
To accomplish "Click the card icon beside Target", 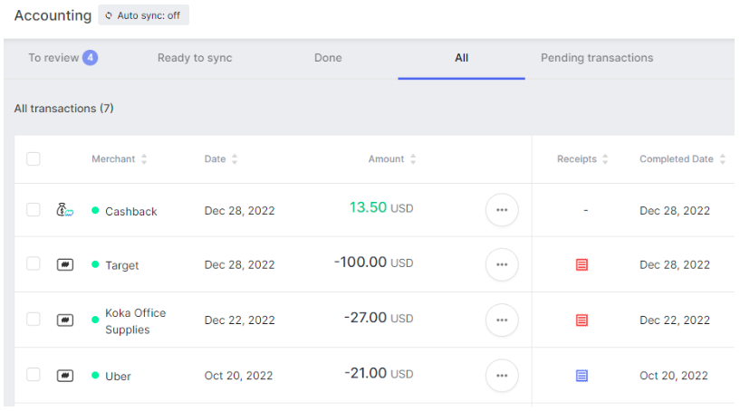I will coord(64,265).
